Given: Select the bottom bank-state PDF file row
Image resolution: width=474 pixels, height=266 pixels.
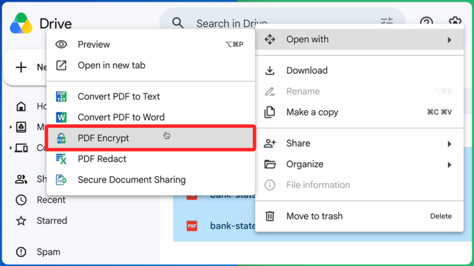Looking at the screenshot, I should point(214,226).
